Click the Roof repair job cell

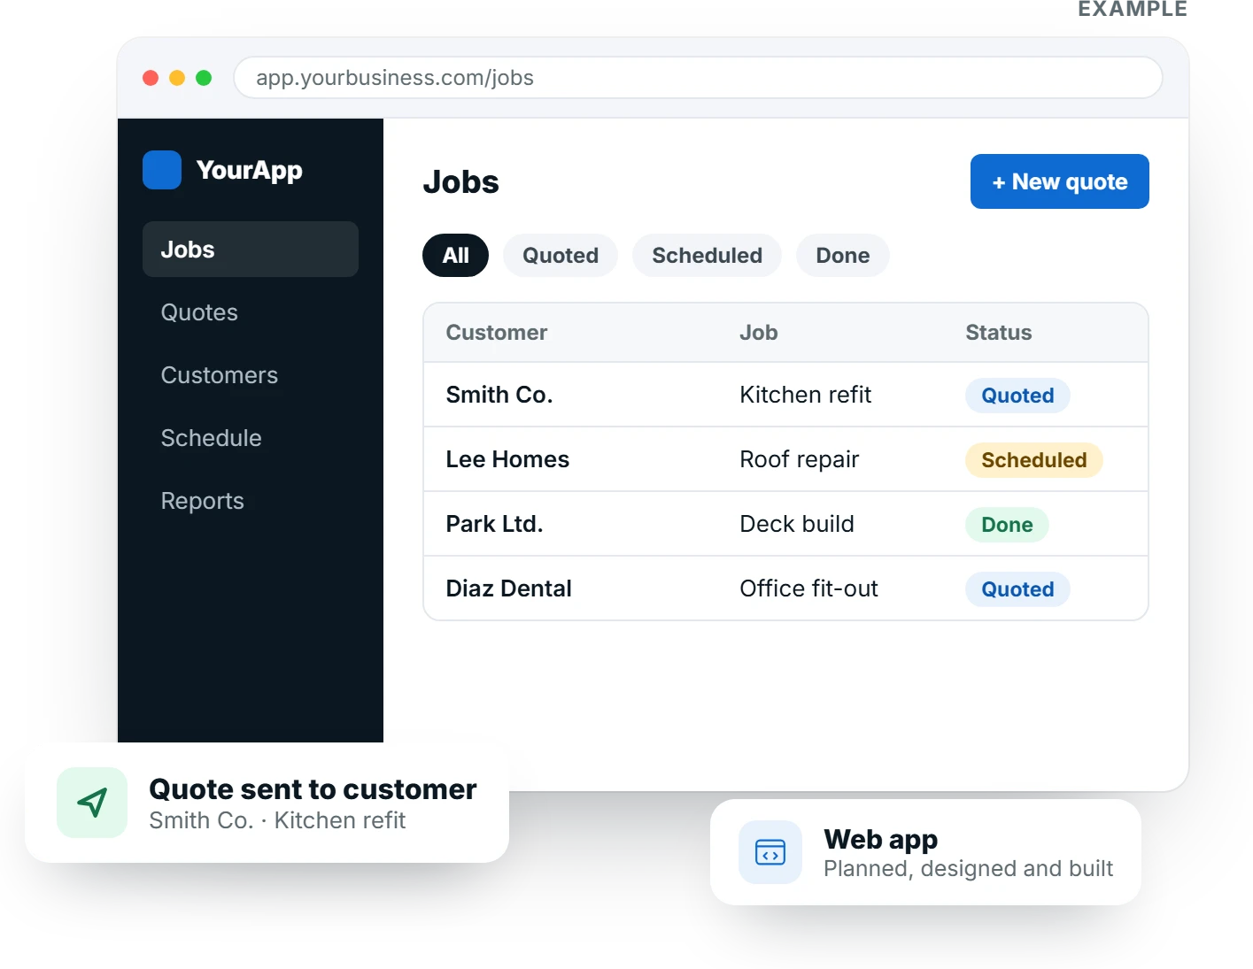pyautogui.click(x=800, y=459)
